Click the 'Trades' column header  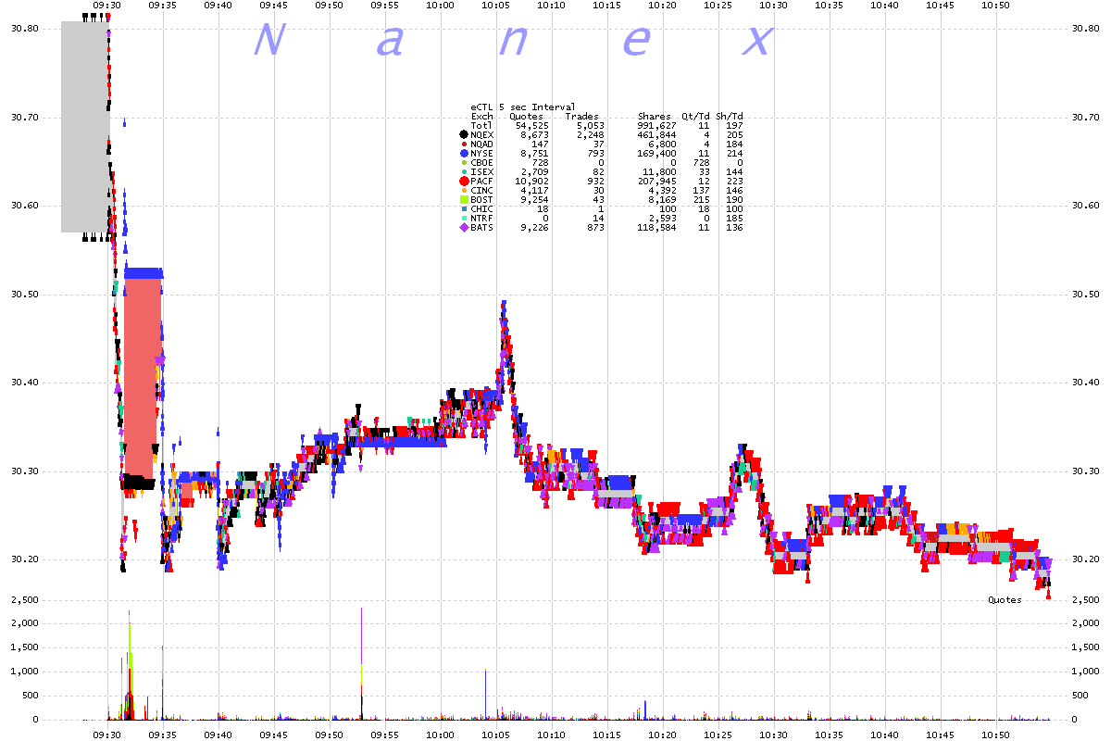[581, 117]
